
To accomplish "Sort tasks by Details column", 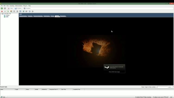I will click(38, 90).
